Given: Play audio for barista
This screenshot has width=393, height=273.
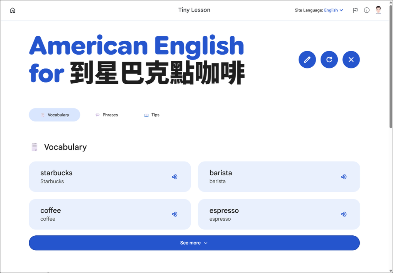Looking at the screenshot, I should point(343,177).
